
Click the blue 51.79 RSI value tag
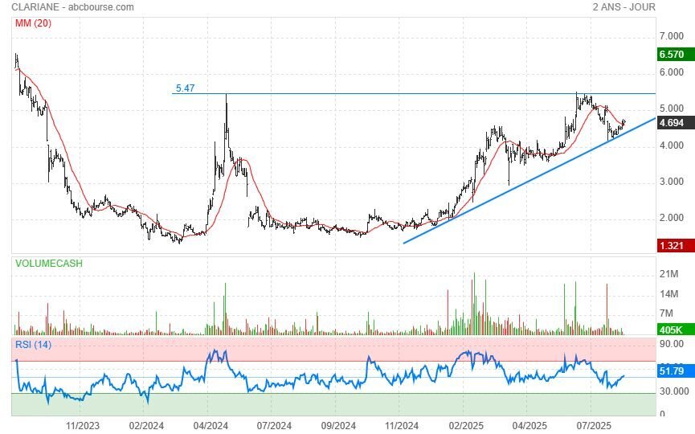pyautogui.click(x=670, y=371)
